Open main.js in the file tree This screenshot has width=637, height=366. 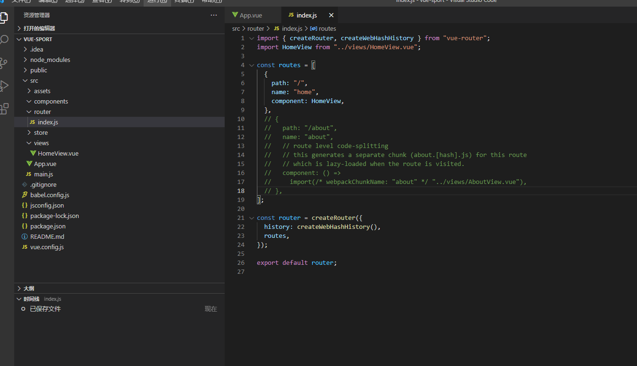[119, 174]
